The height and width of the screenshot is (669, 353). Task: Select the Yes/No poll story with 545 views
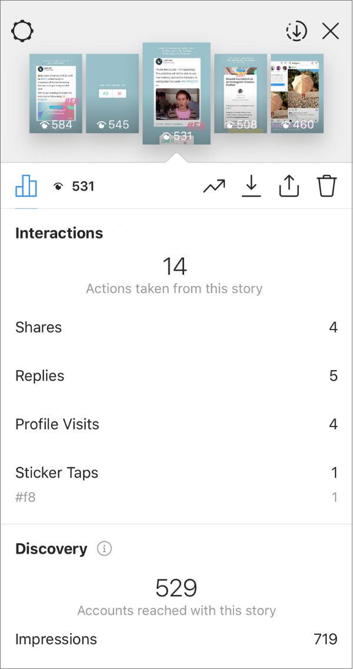tap(112, 94)
